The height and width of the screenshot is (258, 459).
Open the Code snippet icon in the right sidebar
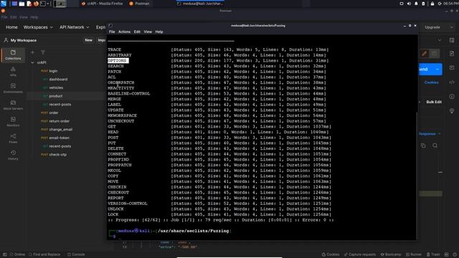(452, 82)
